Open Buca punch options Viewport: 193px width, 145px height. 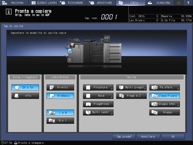click(98, 96)
